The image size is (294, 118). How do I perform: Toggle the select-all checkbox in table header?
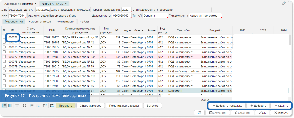pos(4,30)
